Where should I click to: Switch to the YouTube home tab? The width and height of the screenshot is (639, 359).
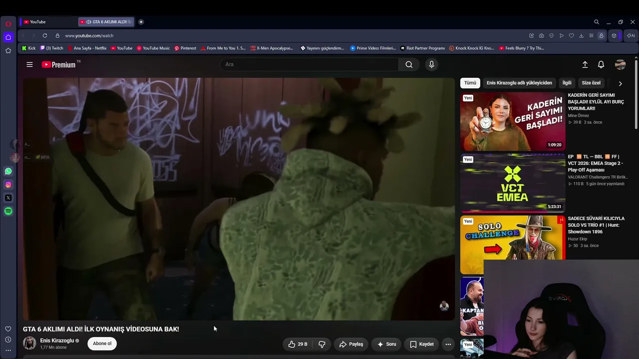click(x=47, y=22)
